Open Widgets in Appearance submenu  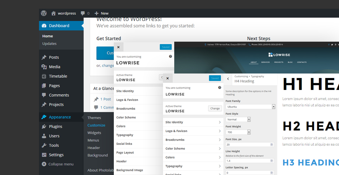click(x=94, y=133)
